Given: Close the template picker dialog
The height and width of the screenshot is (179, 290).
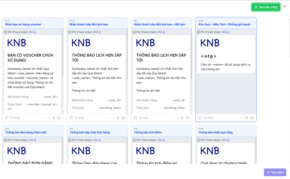Looking at the screenshot, I should pos(285,7).
